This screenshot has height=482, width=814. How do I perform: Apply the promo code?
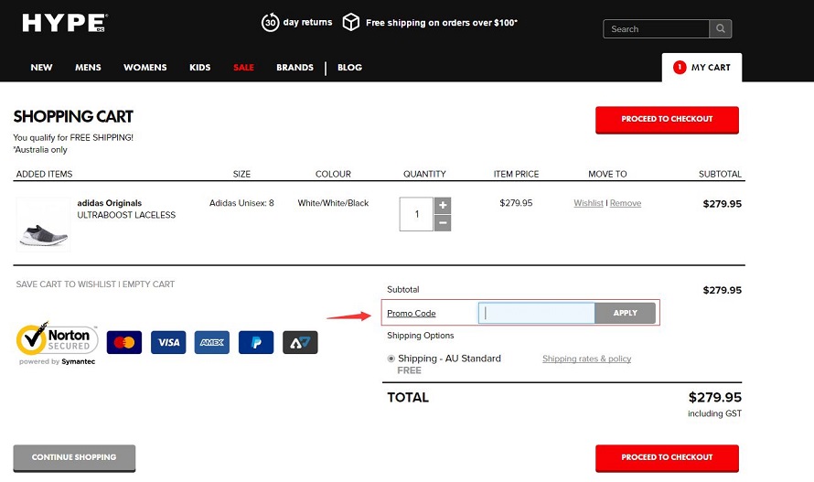tap(625, 313)
